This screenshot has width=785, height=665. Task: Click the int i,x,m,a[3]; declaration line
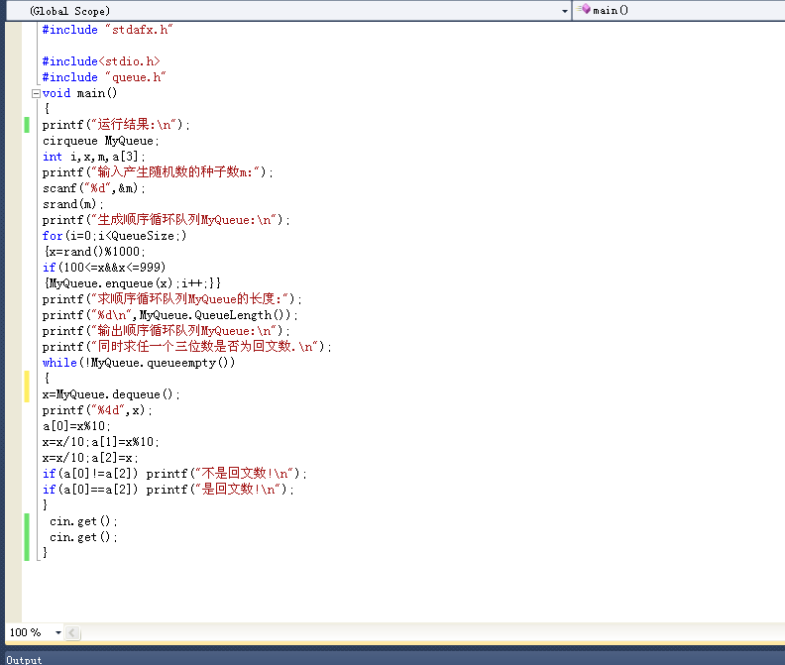[x=93, y=157]
